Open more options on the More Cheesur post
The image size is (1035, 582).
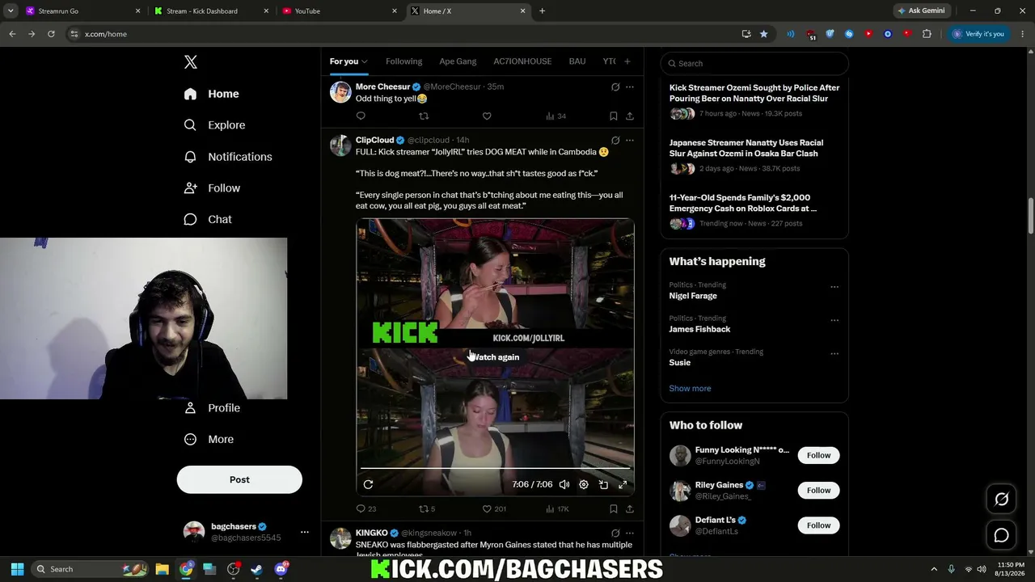click(x=630, y=86)
